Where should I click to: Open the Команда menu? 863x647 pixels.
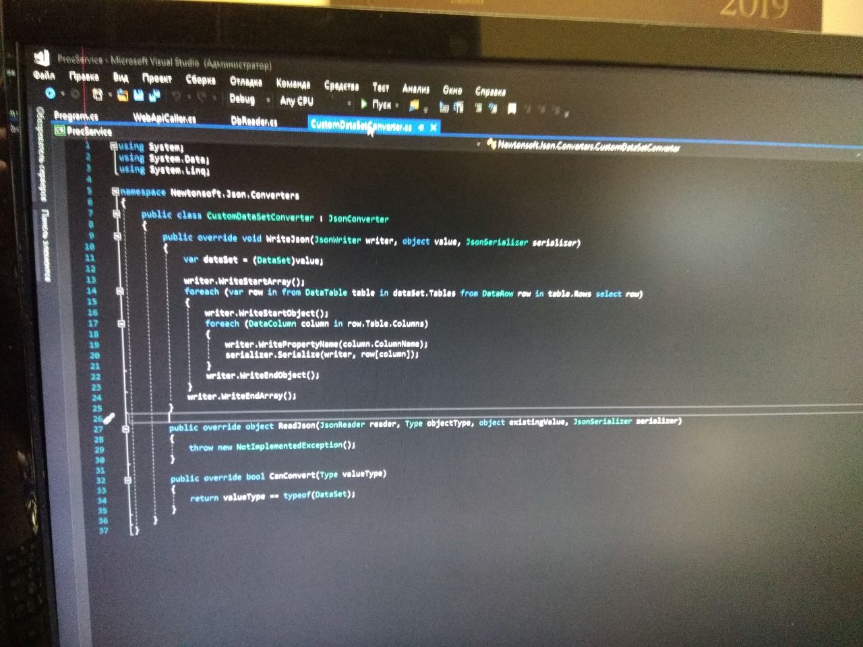point(293,84)
